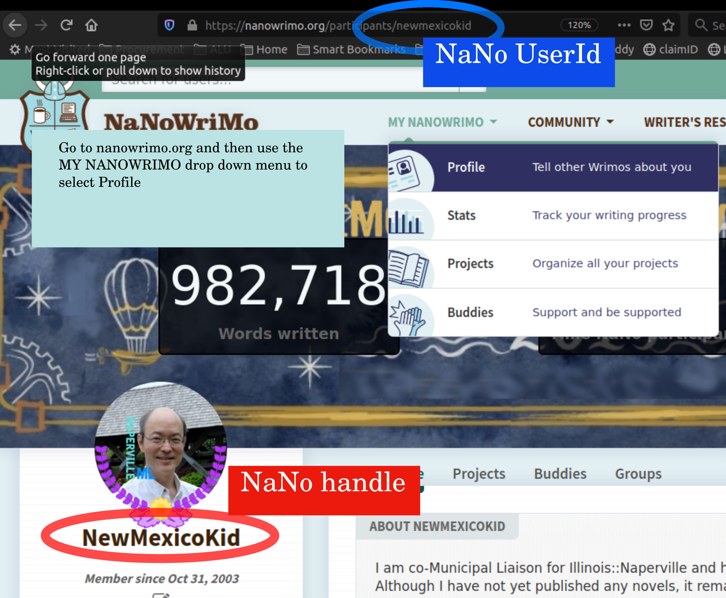Screen dimensions: 726x598
Task: Switch to the Buddies profile tab
Action: point(560,474)
